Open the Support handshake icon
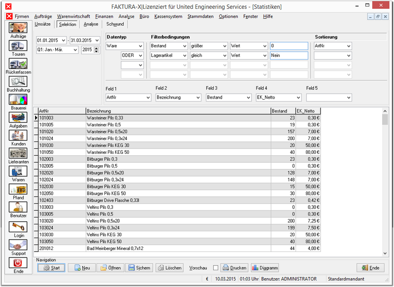 point(18,245)
